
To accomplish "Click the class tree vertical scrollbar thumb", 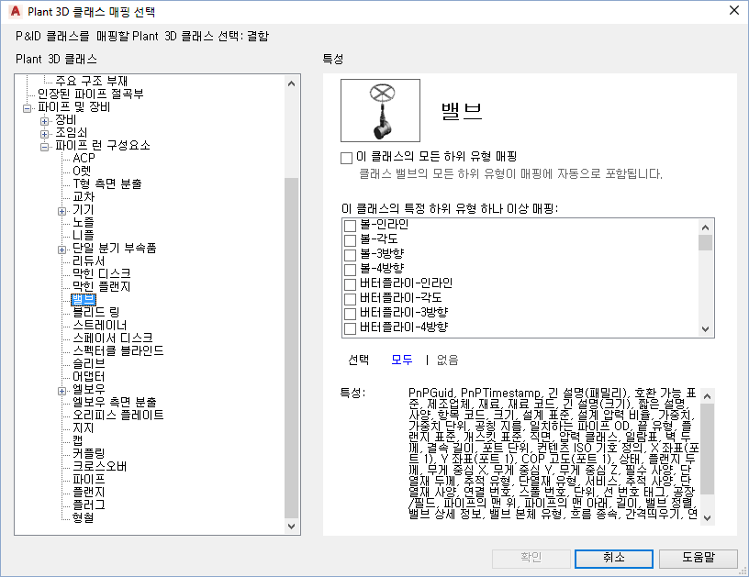I will (x=291, y=348).
